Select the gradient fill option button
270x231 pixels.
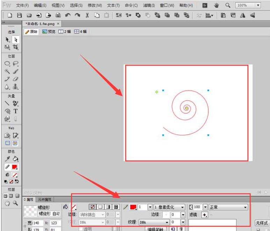[108, 207]
